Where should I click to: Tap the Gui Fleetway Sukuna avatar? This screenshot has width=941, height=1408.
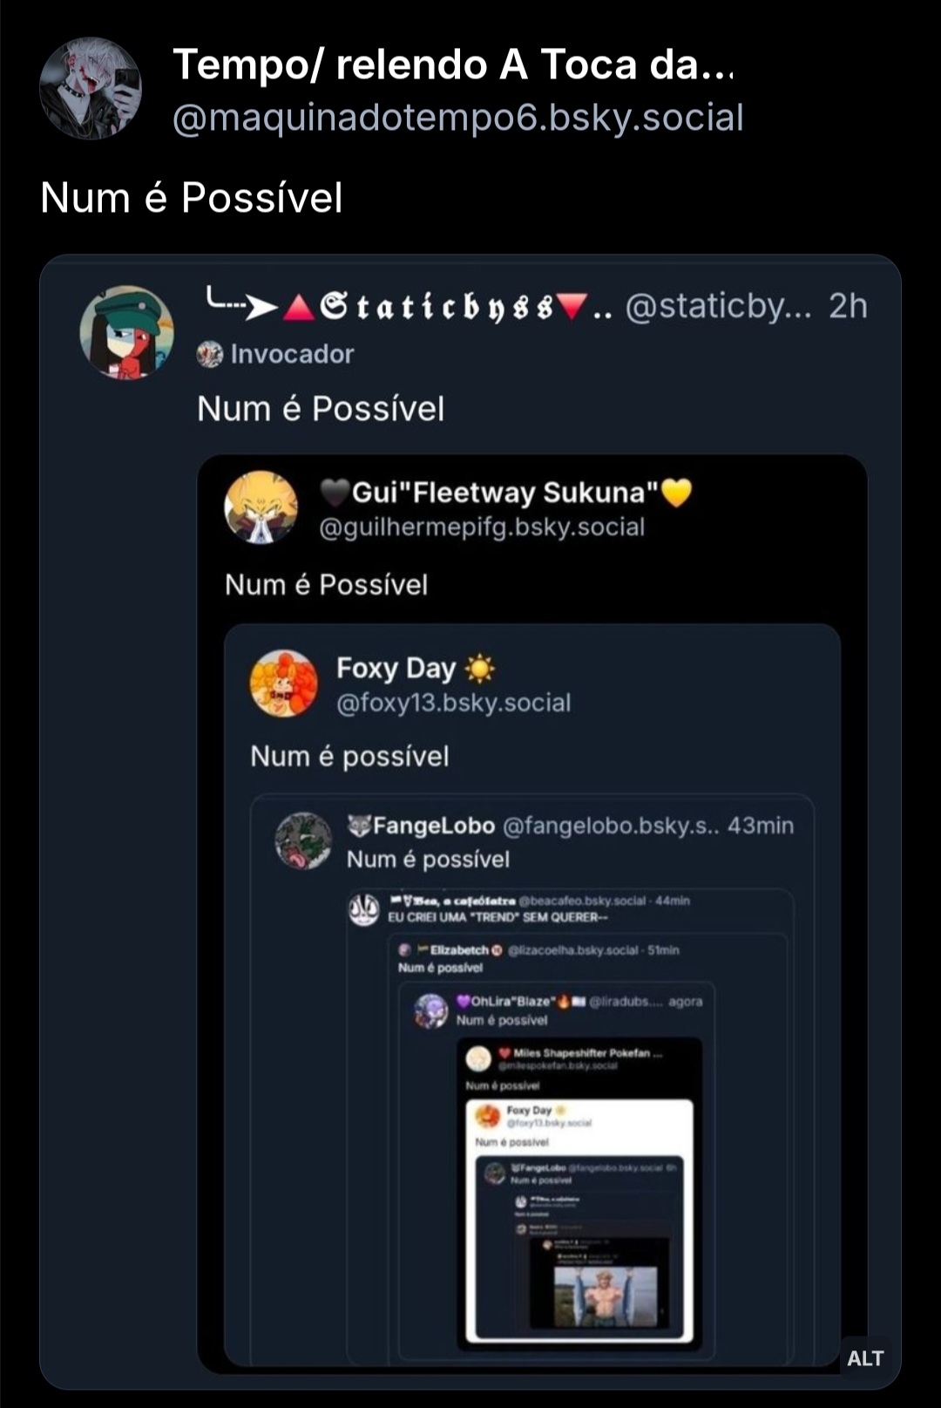tap(261, 507)
